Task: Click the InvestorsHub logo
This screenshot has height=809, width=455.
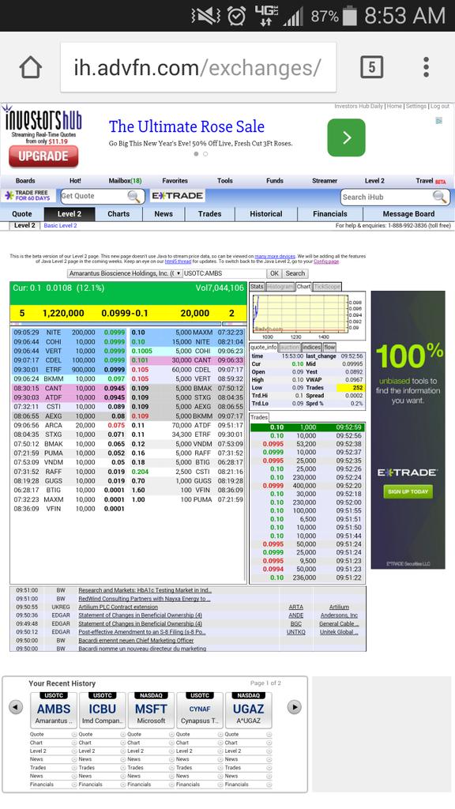Action: point(43,120)
